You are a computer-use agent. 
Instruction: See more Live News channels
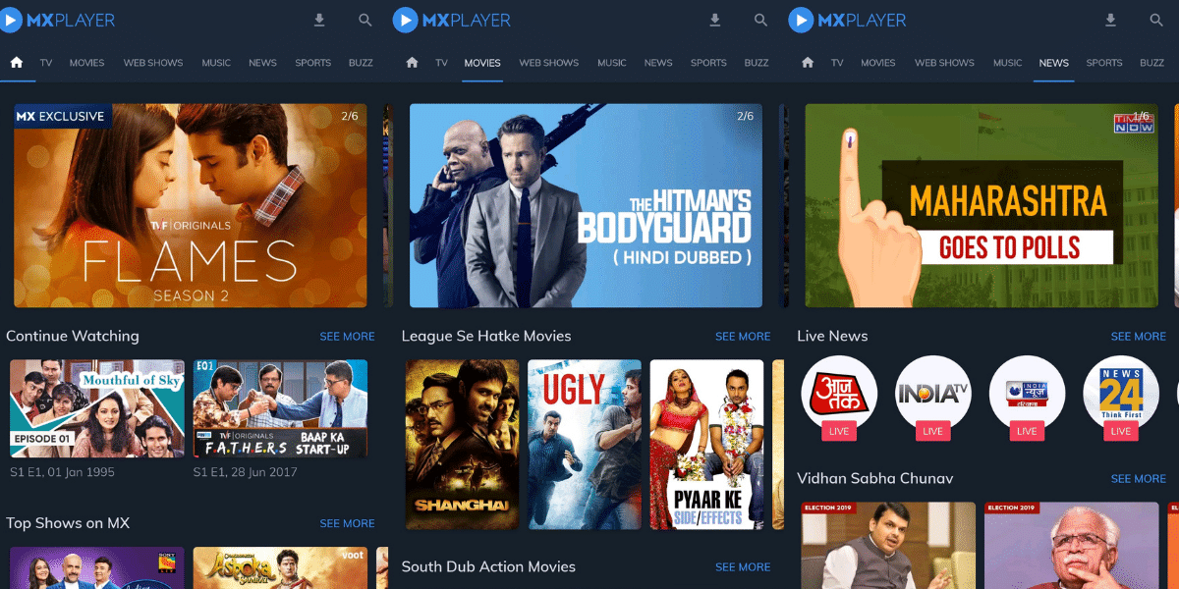(x=1139, y=337)
